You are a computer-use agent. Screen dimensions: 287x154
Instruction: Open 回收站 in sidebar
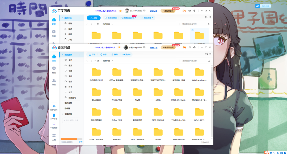67,109
